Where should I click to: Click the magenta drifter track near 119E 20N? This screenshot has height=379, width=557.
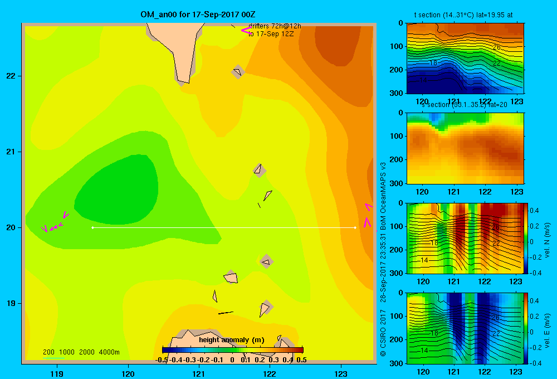[x=55, y=222]
